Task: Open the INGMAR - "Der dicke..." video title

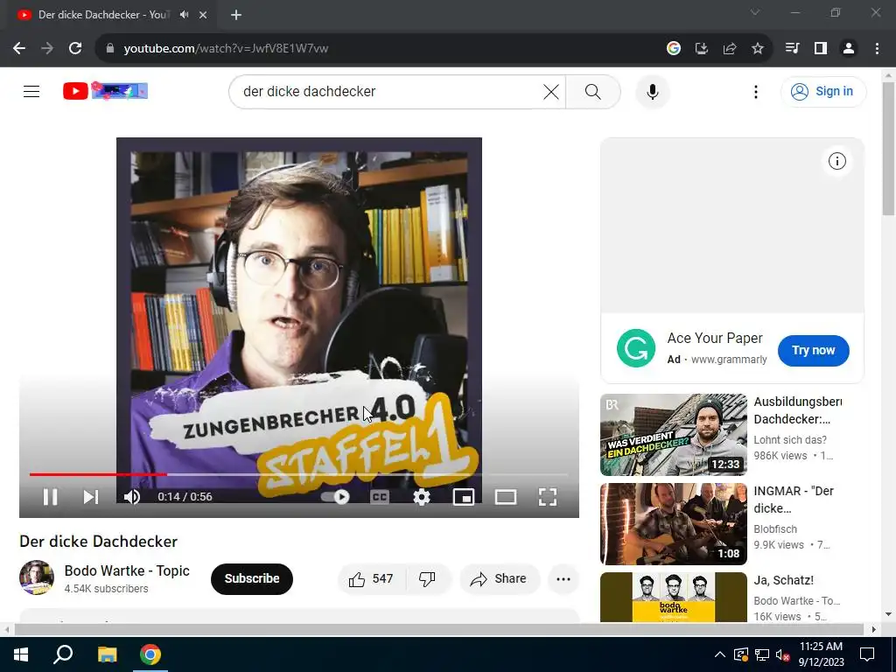Action: coord(794,500)
